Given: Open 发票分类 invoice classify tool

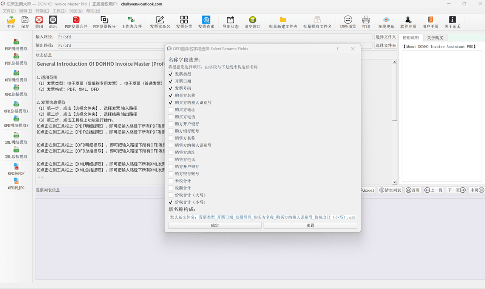Looking at the screenshot, I should 184,22.
